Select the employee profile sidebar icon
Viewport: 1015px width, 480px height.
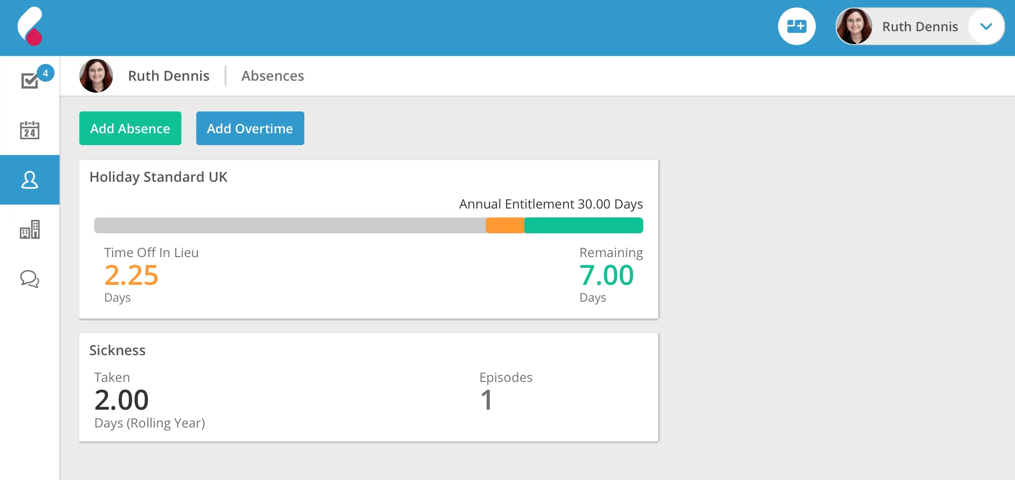[30, 180]
